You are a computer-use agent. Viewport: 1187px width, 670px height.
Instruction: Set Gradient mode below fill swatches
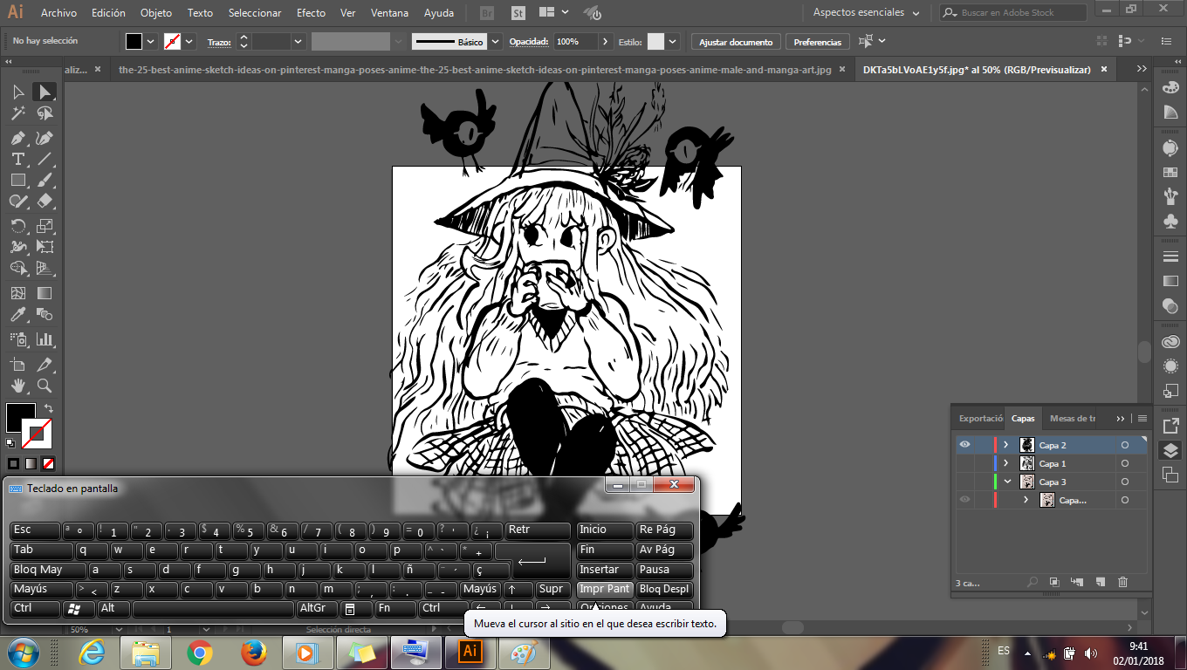point(31,463)
